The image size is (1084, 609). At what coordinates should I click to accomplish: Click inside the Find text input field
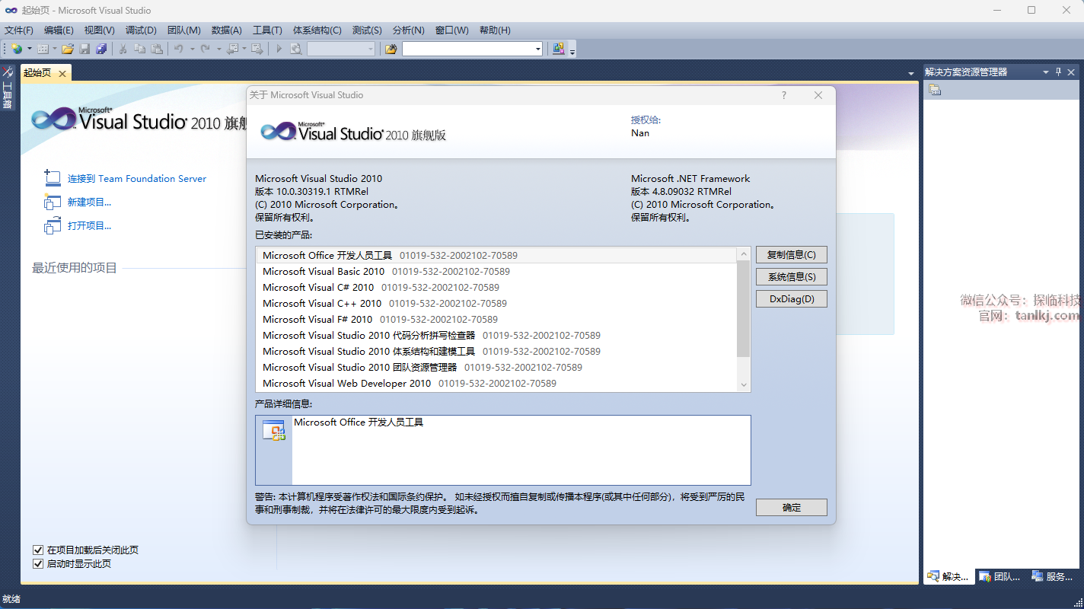[467, 49]
